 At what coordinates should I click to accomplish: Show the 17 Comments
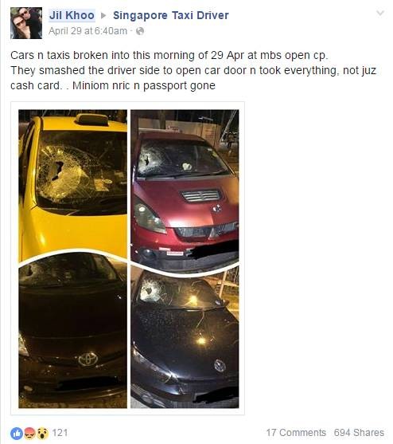296,433
